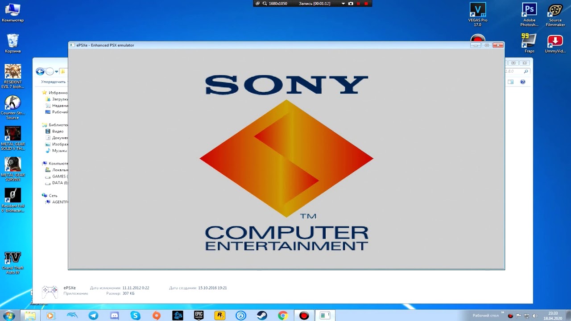
Task: Open the Упорядочить menu in Explorer
Action: 54,82
